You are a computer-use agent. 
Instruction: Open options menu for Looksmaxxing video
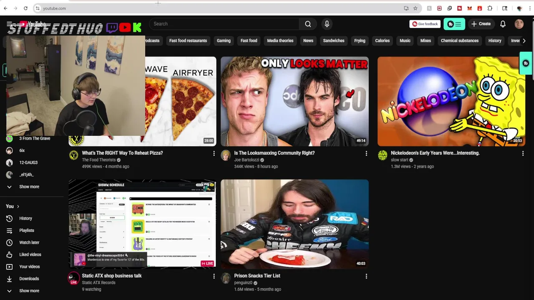(366, 153)
